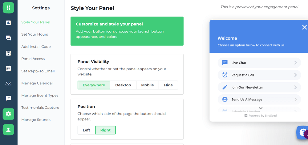Set button position to Left
Viewport: 308px width, 145px height.
point(87,130)
